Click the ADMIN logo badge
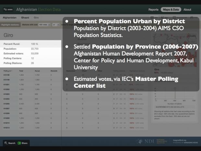The image size is (201, 151). point(8,9)
